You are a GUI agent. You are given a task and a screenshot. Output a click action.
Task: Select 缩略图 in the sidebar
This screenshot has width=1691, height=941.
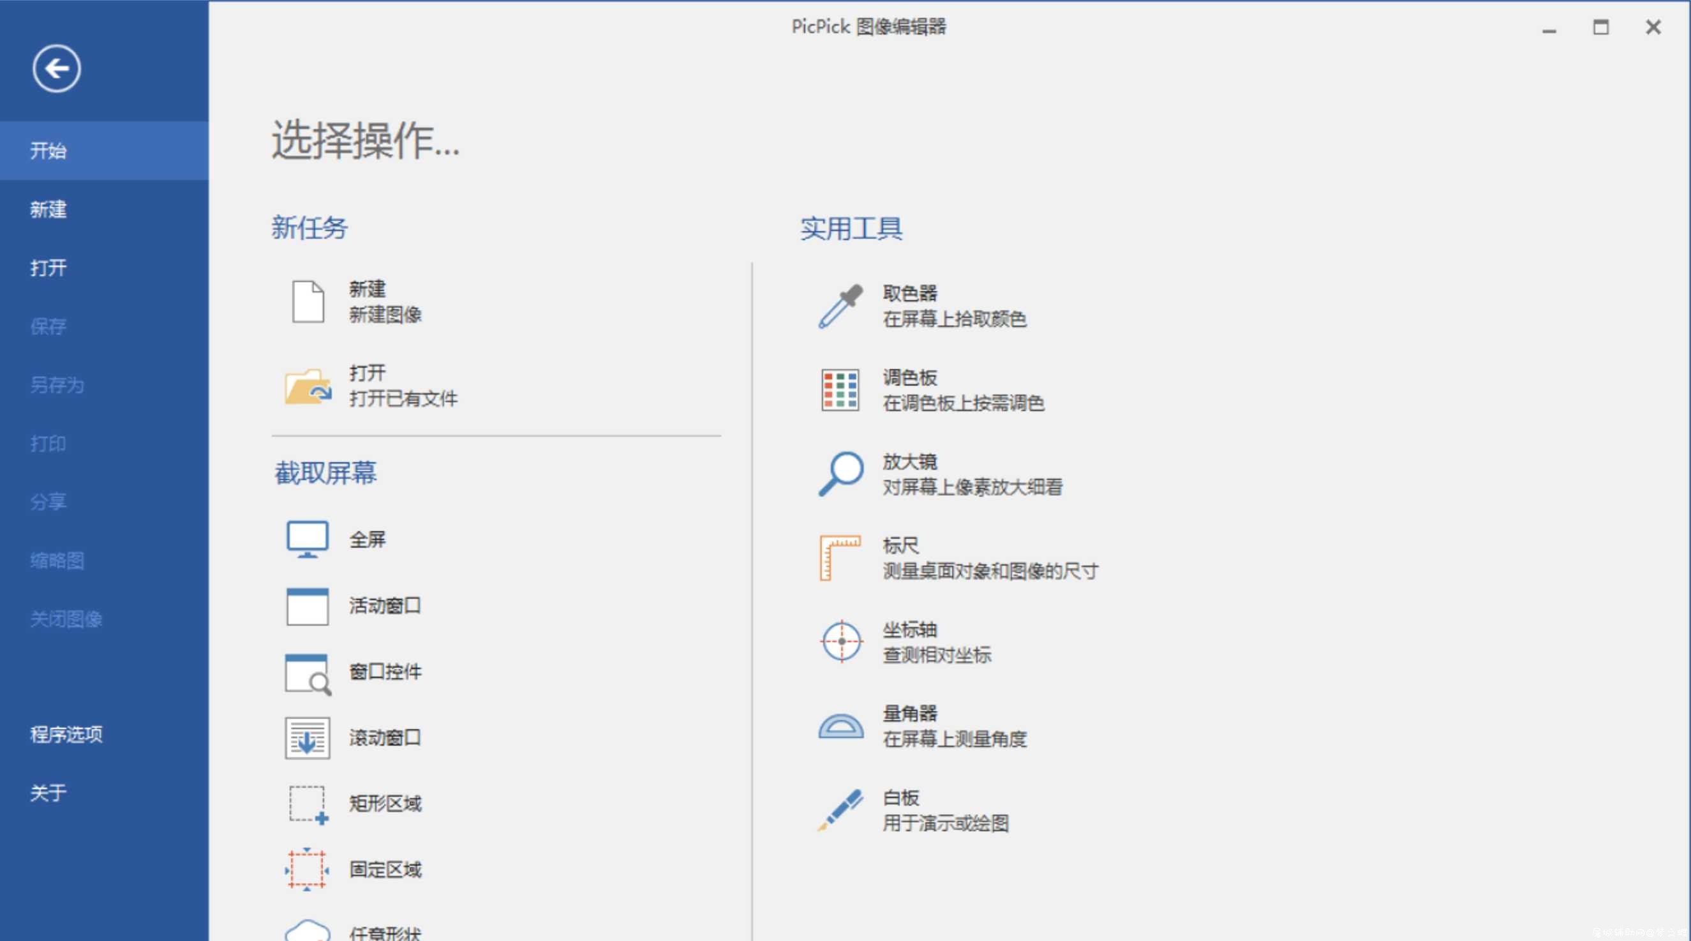[105, 560]
